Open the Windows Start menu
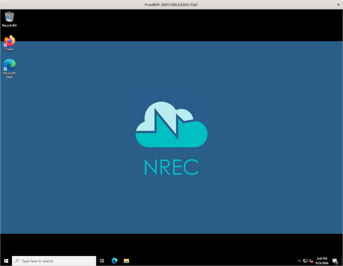The height and width of the screenshot is (266, 343). pos(6,261)
